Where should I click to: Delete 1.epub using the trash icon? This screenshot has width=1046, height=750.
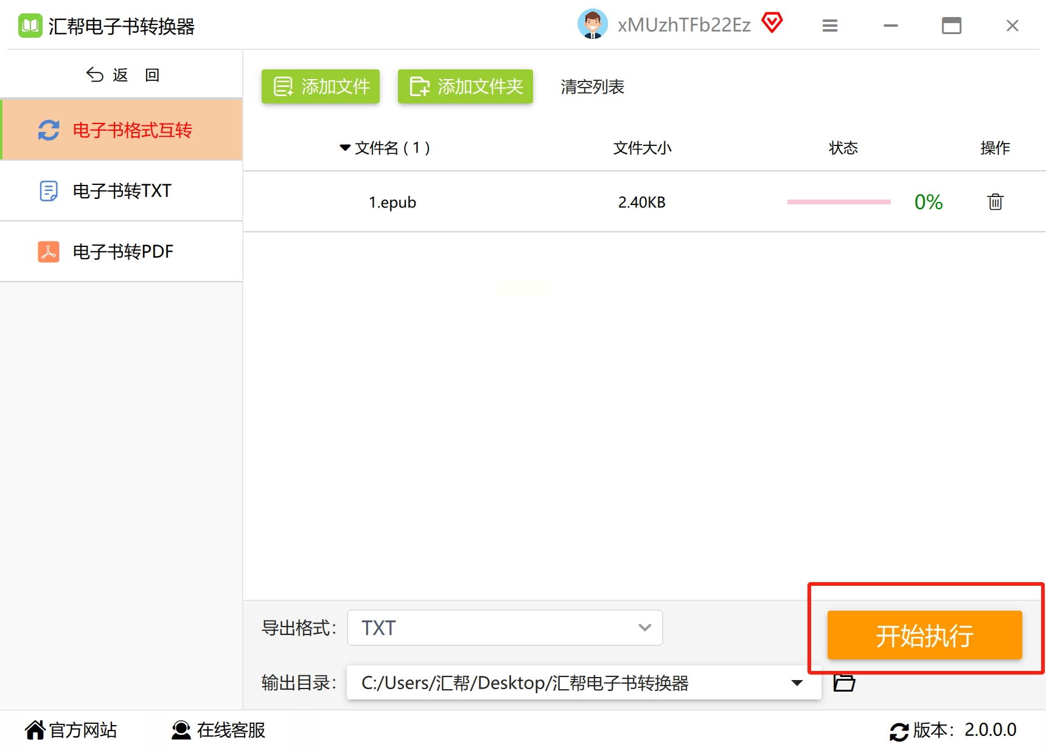click(x=995, y=201)
